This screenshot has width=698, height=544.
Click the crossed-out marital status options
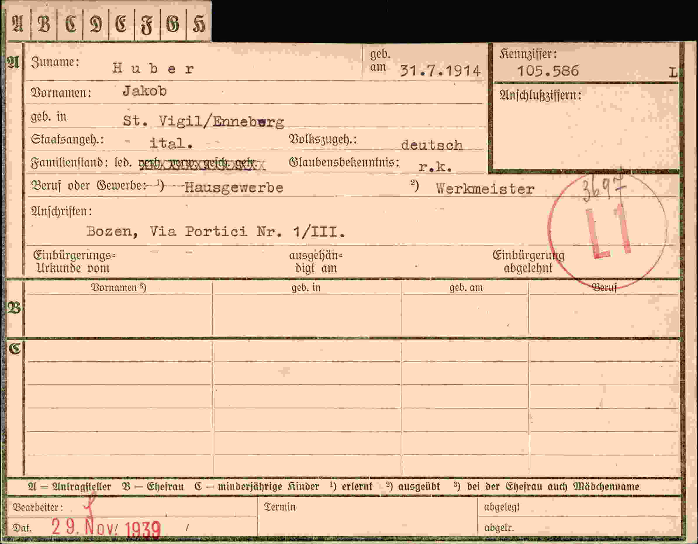[x=202, y=164]
